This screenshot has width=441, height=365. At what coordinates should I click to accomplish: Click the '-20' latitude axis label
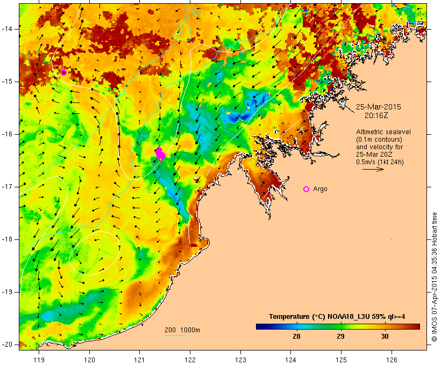(x=6, y=345)
